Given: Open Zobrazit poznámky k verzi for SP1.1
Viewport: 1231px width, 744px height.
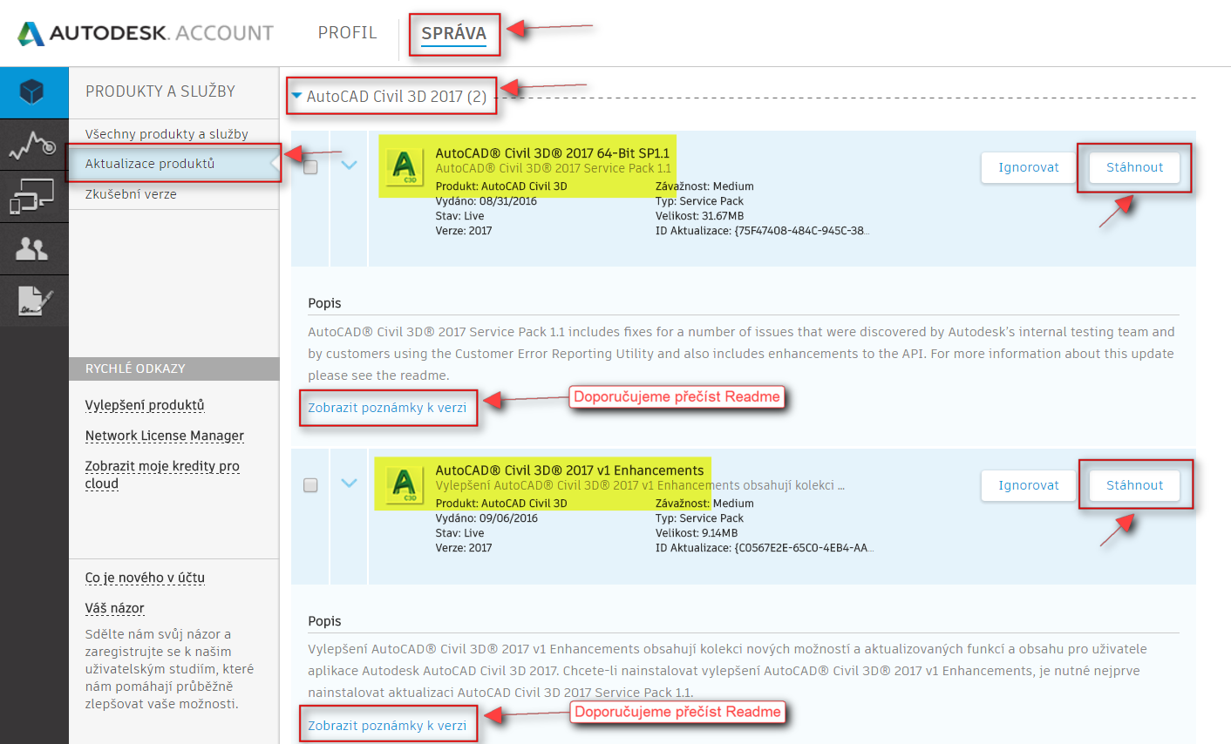Looking at the screenshot, I should pyautogui.click(x=387, y=408).
